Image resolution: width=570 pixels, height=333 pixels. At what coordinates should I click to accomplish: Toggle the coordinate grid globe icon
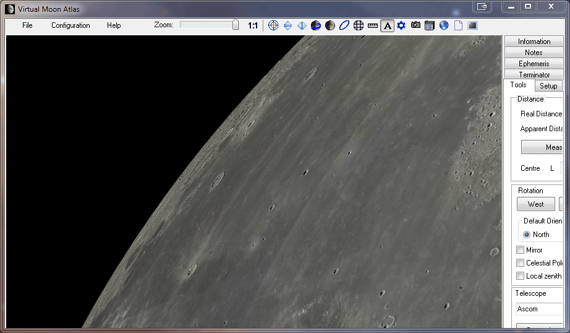[359, 25]
